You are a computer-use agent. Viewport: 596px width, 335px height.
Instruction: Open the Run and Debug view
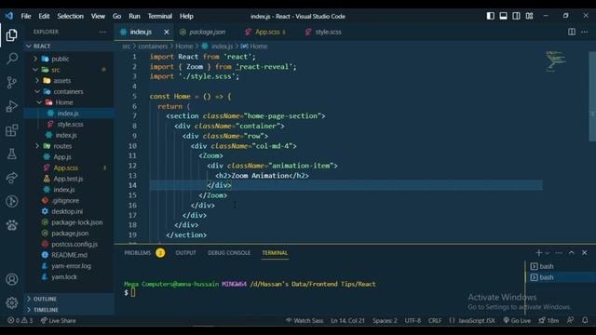(12, 106)
